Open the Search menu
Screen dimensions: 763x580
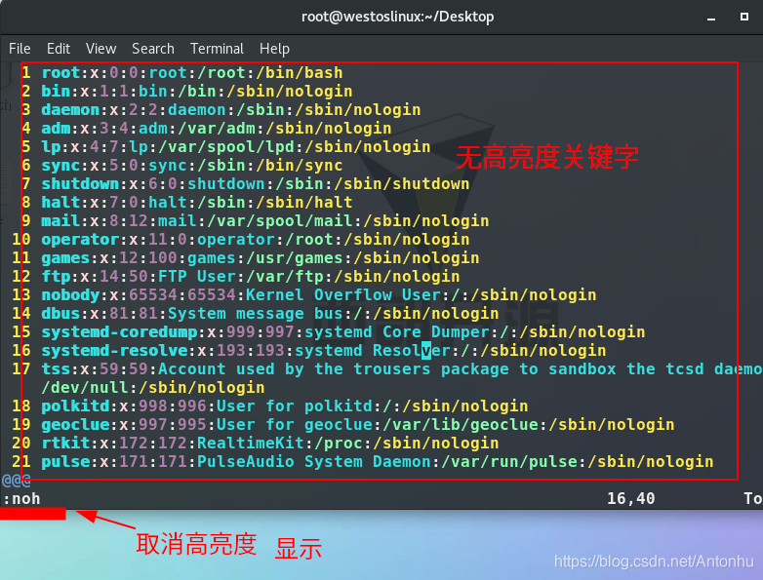tap(153, 49)
